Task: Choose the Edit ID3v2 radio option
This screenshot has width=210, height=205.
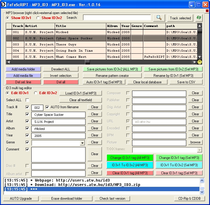Action: click(x=36, y=93)
